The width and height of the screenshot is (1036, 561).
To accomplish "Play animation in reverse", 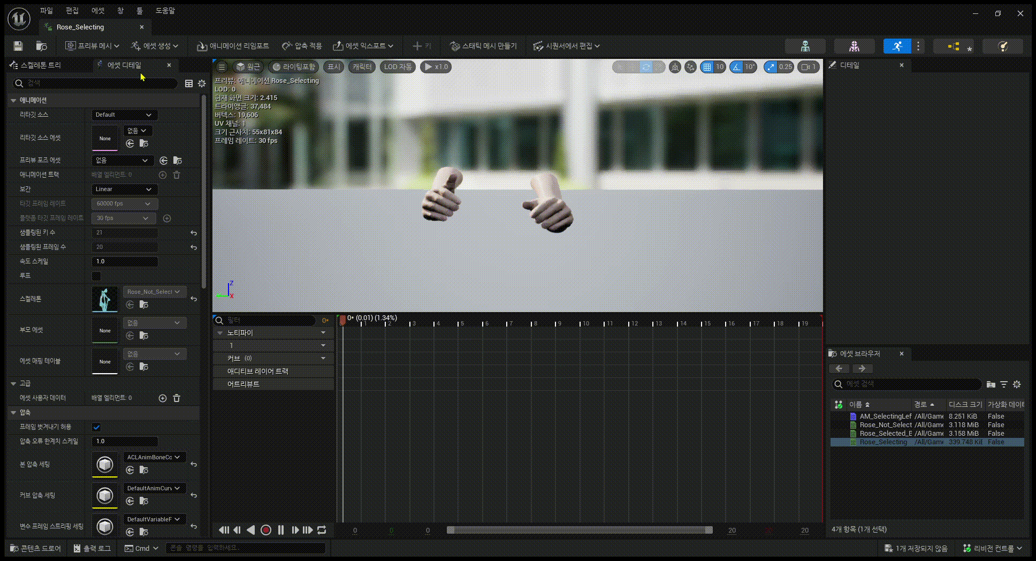I will [250, 530].
